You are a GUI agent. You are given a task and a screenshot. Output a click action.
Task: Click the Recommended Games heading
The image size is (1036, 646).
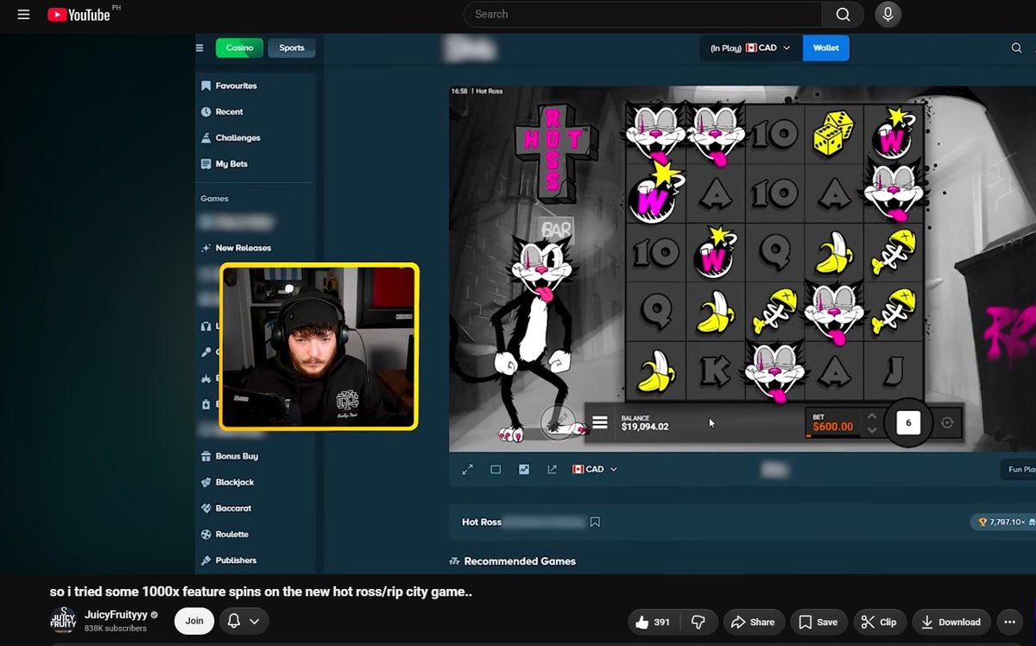point(520,560)
